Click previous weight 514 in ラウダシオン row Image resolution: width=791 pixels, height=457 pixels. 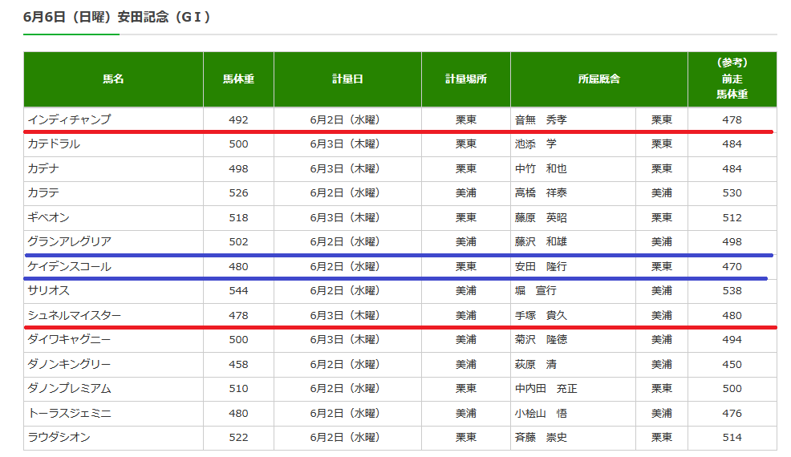click(732, 438)
